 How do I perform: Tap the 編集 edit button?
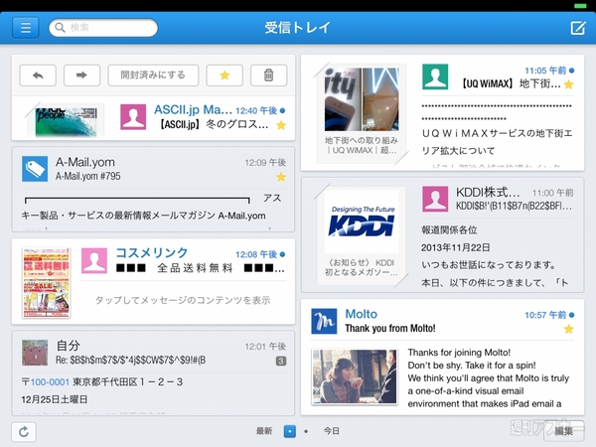click(x=563, y=431)
